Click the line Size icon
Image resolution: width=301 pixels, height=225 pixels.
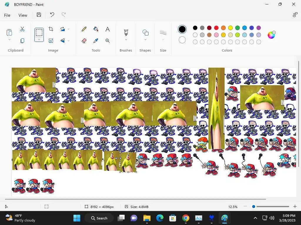(x=163, y=33)
